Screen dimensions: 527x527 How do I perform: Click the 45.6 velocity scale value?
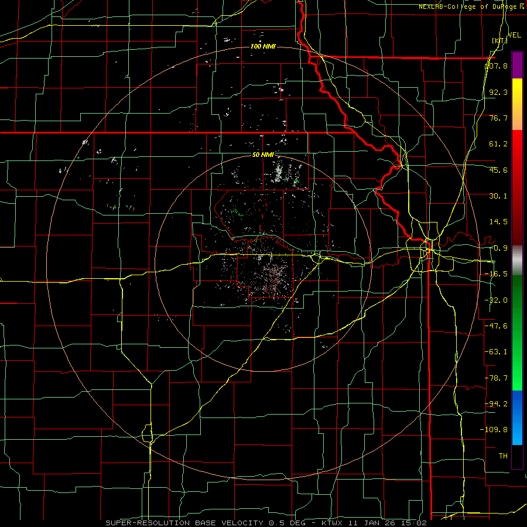click(x=498, y=170)
